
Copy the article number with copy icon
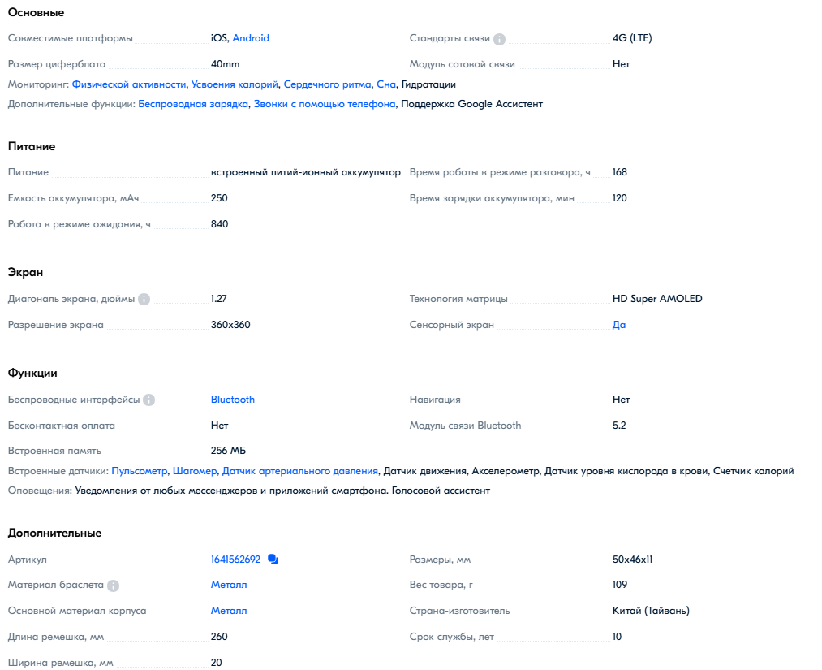tap(273, 560)
